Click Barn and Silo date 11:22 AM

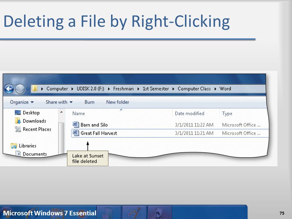(x=194, y=125)
